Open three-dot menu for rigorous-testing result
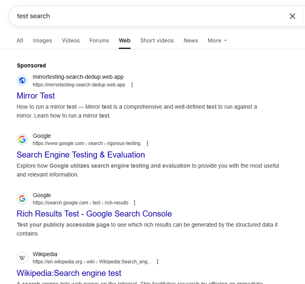 point(147,143)
